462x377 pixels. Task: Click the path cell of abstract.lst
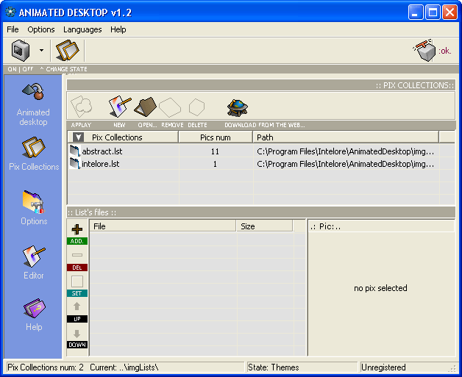click(x=345, y=151)
